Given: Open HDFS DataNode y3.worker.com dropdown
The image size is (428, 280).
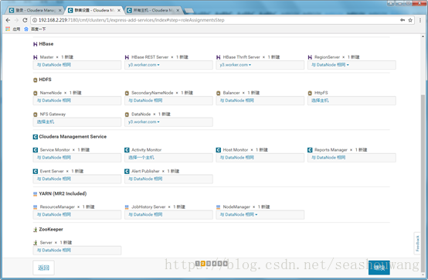Looking at the screenshot, I should pyautogui.click(x=144, y=122).
